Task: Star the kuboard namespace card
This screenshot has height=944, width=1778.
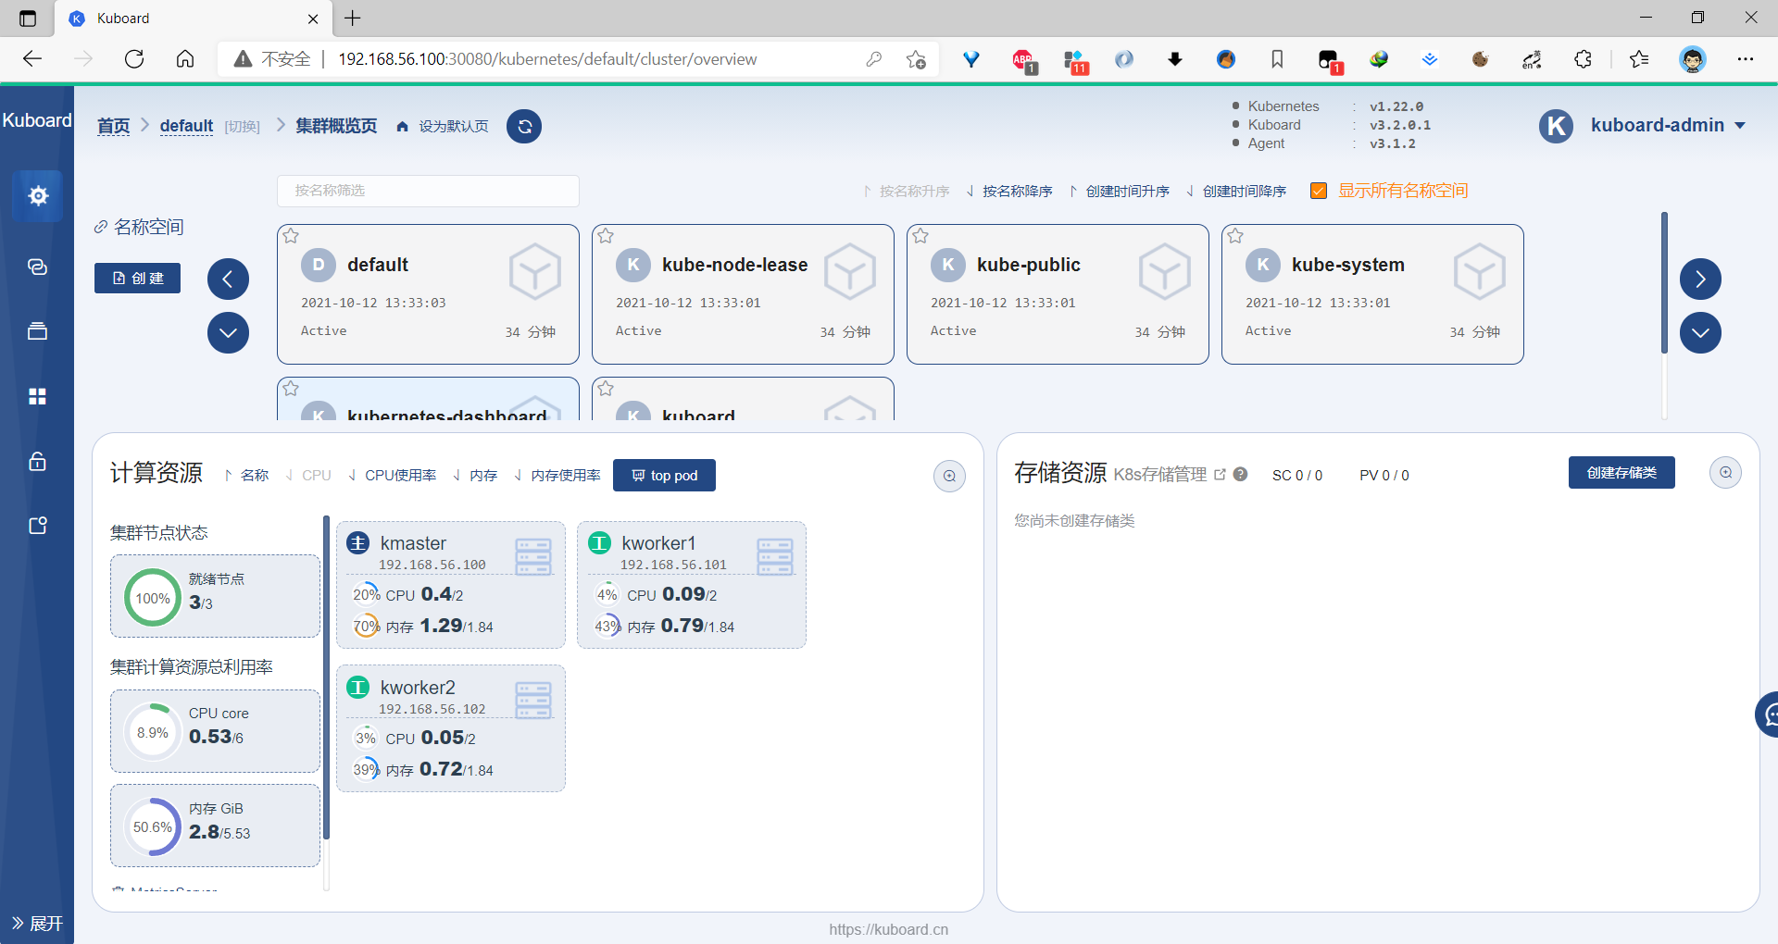Action: point(606,389)
